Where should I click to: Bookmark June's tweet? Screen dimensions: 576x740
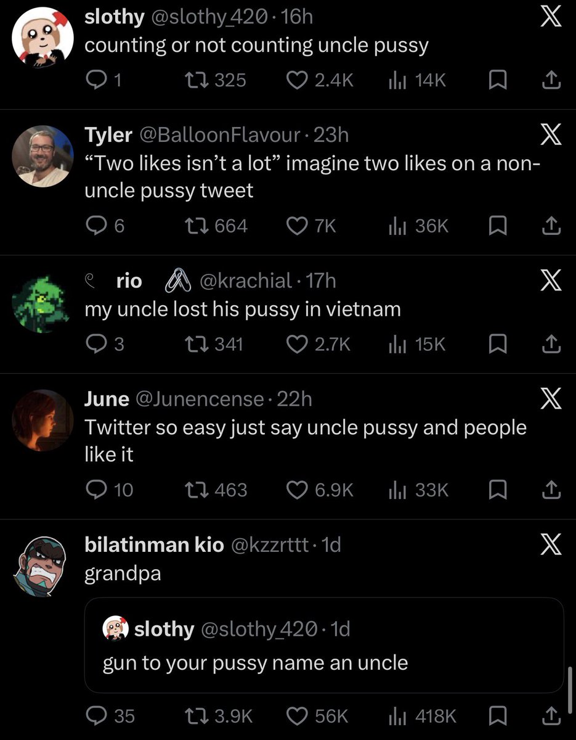[497, 490]
